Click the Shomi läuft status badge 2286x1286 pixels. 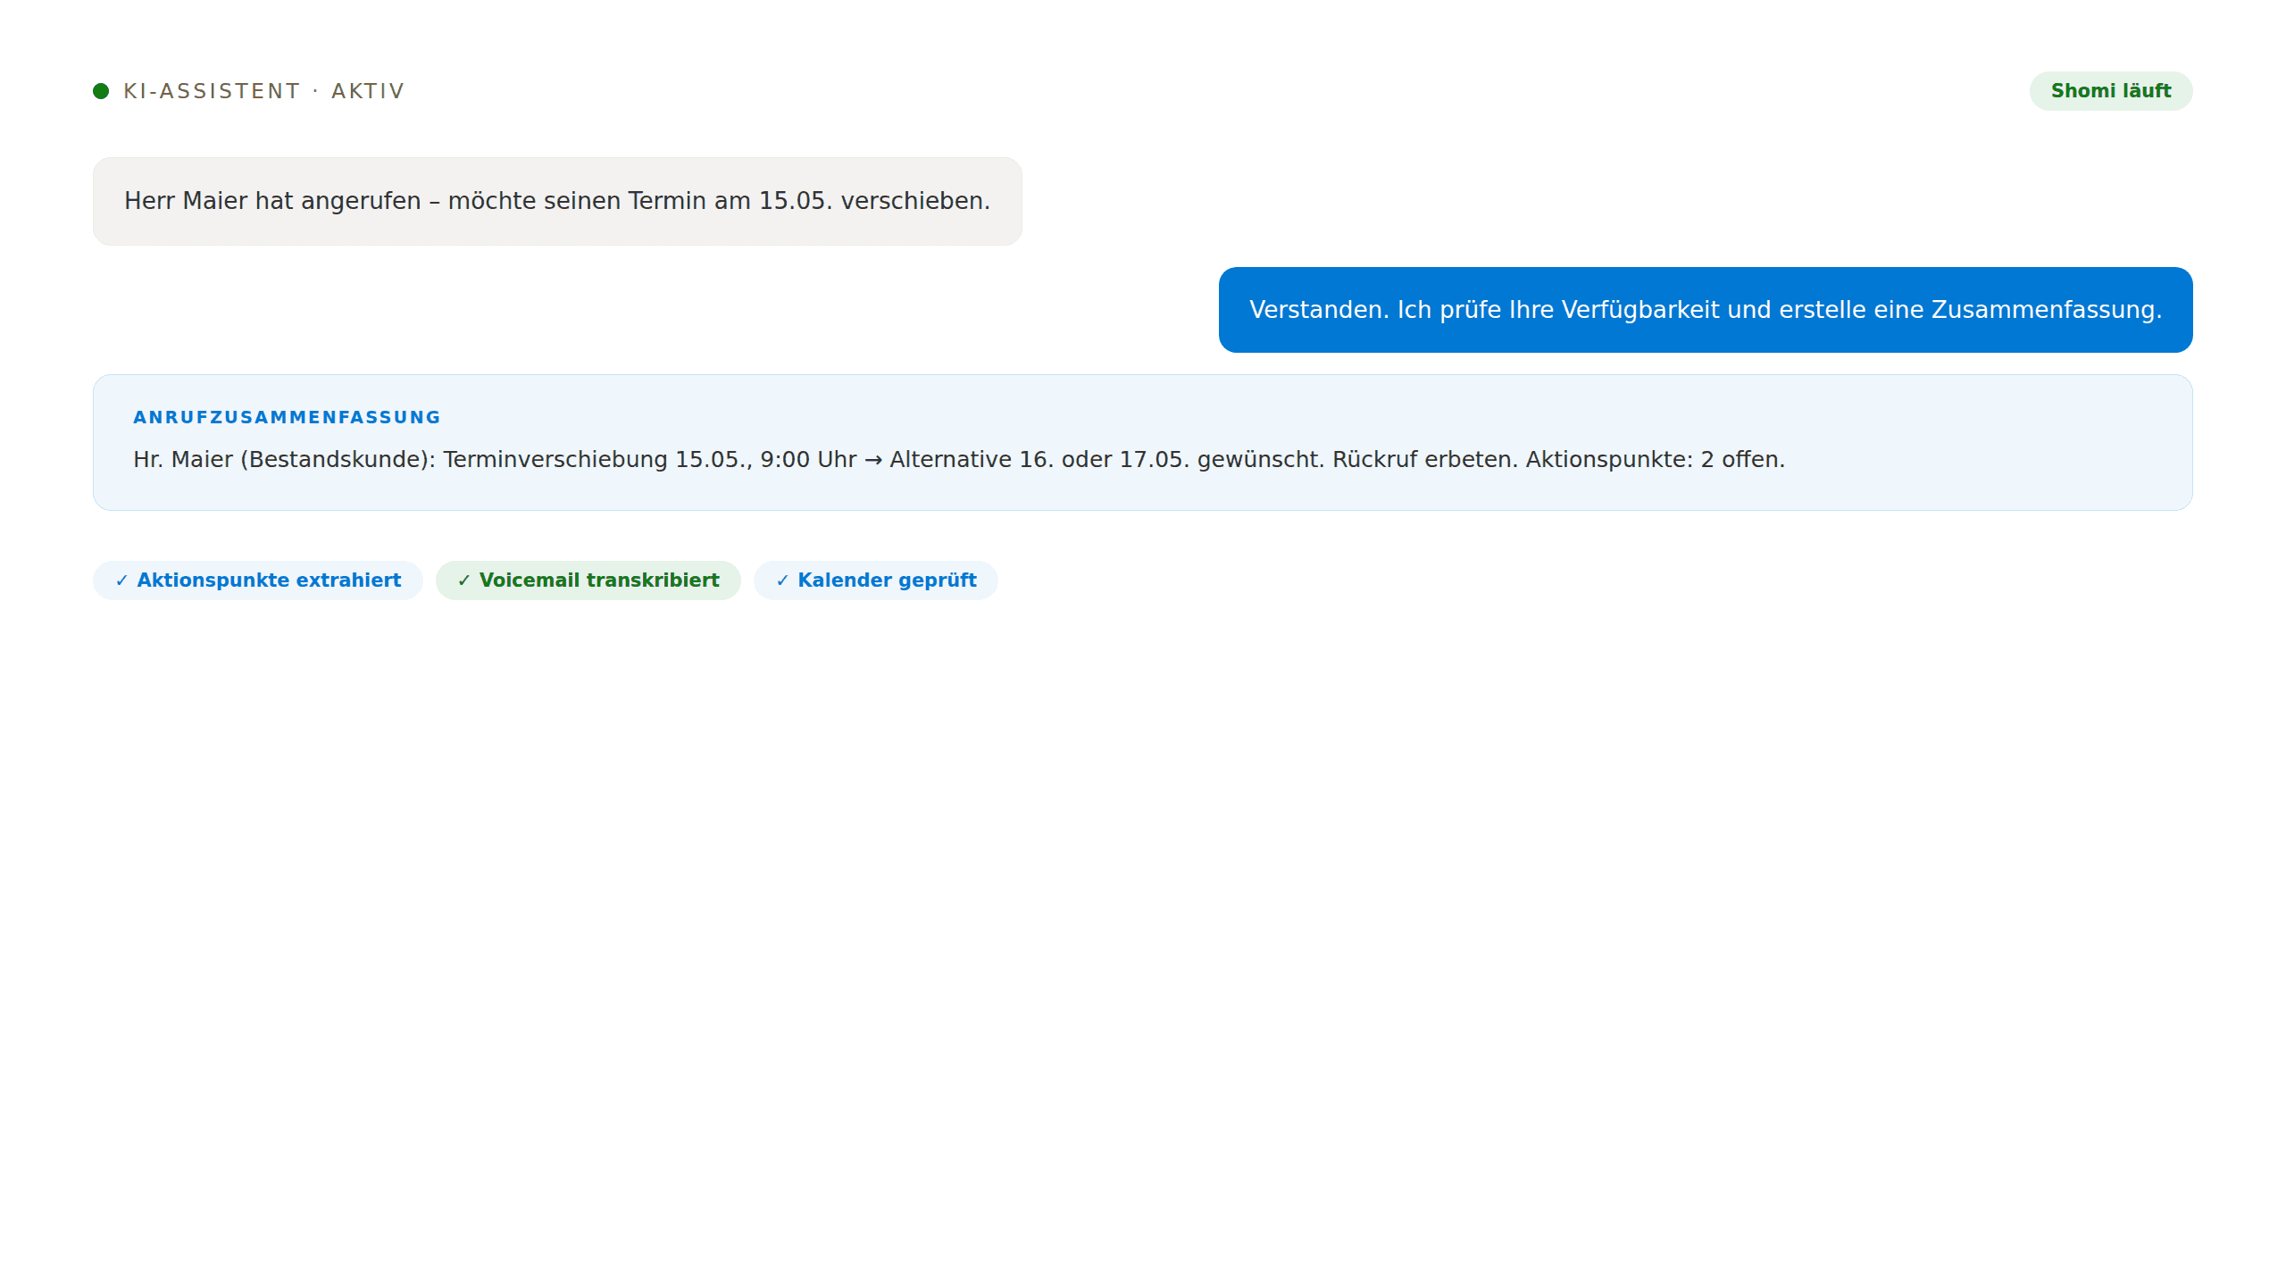[2110, 91]
